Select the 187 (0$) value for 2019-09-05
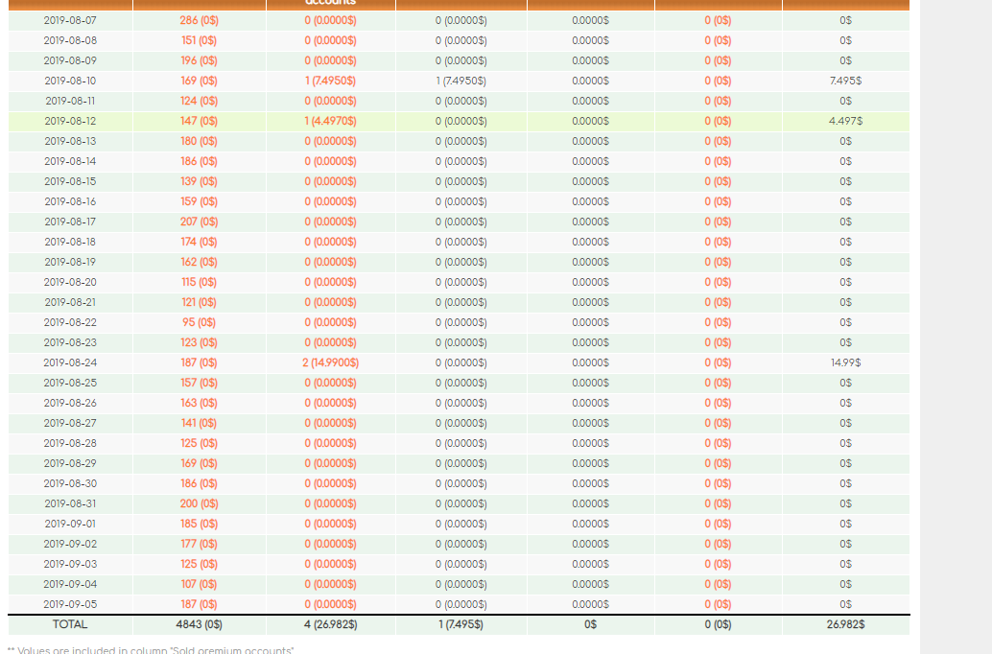The height and width of the screenshot is (654, 992). 199,604
